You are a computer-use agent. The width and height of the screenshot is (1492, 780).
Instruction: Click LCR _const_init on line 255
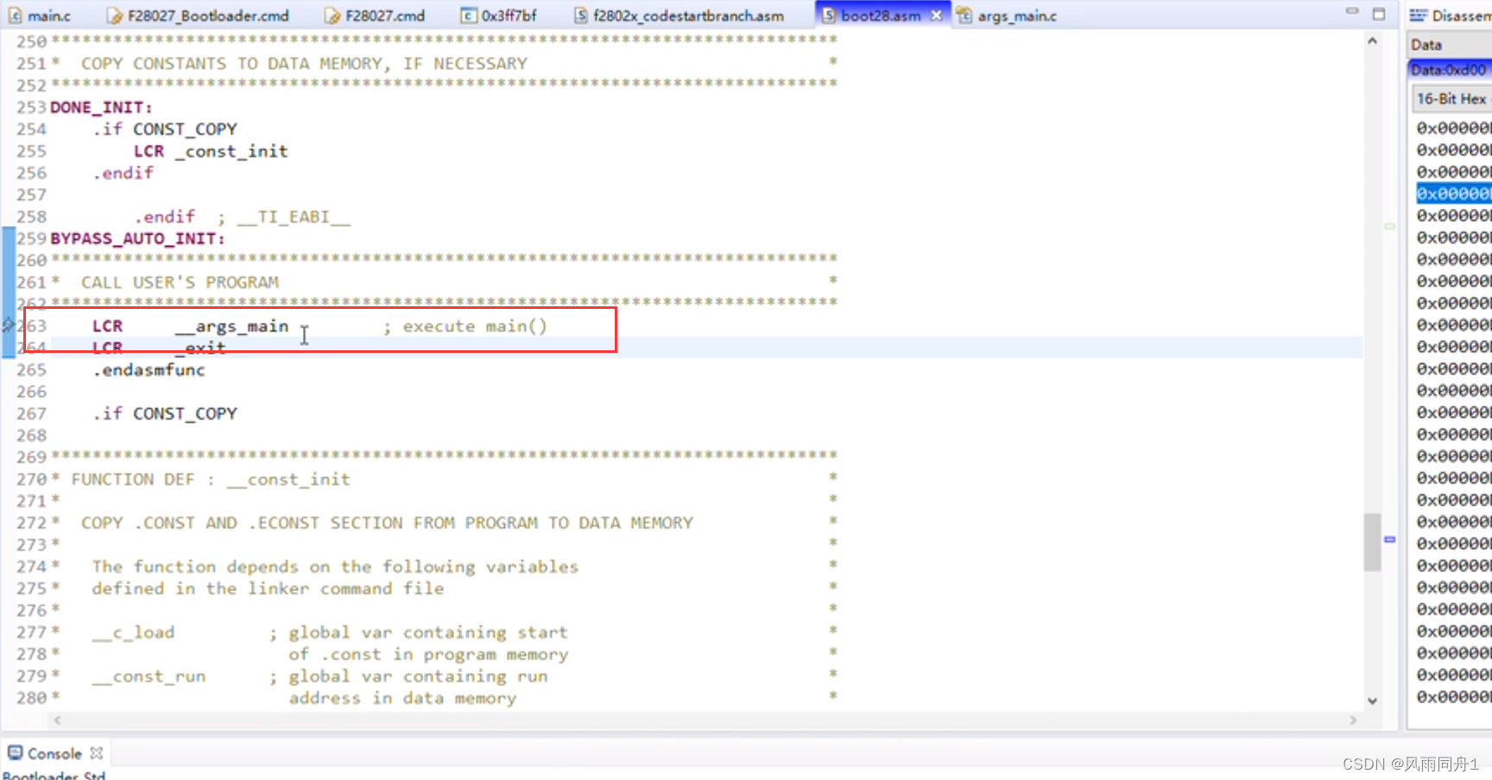[211, 151]
